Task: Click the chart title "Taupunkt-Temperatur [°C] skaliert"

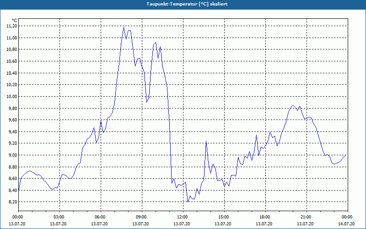Action: click(x=187, y=4)
